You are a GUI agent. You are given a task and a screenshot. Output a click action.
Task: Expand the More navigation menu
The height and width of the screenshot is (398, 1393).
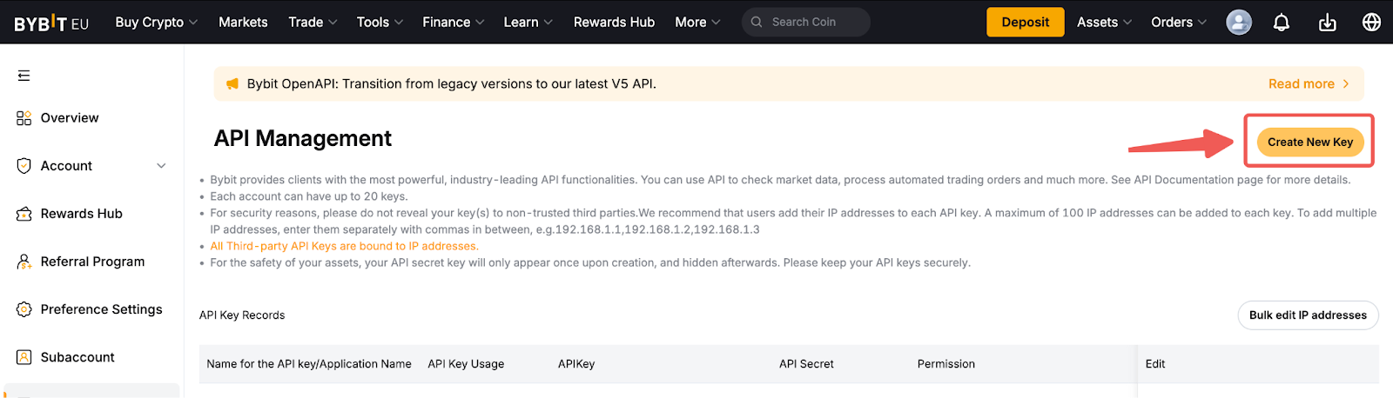coord(696,23)
